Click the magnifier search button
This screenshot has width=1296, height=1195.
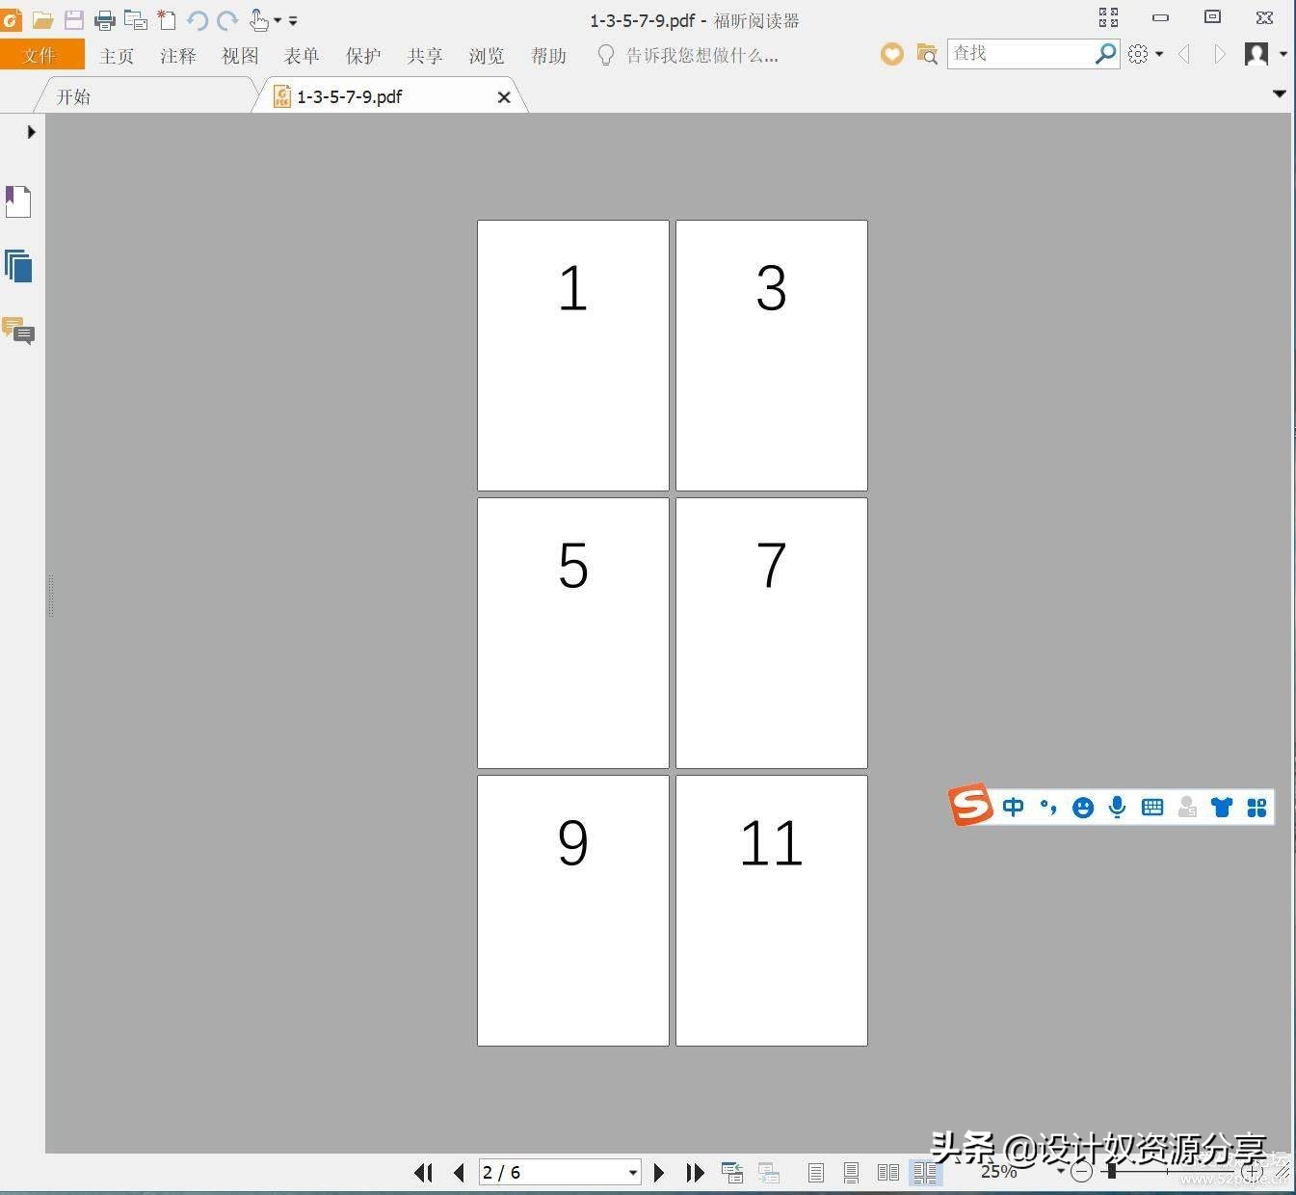[x=1106, y=53]
